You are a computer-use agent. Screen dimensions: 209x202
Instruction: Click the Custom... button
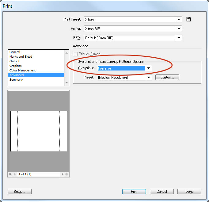coord(167,77)
